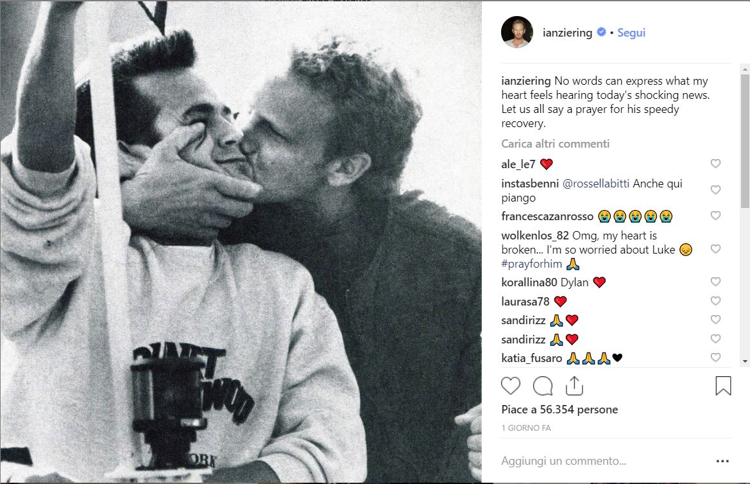Open the @rossellabitti mention

tap(596, 184)
